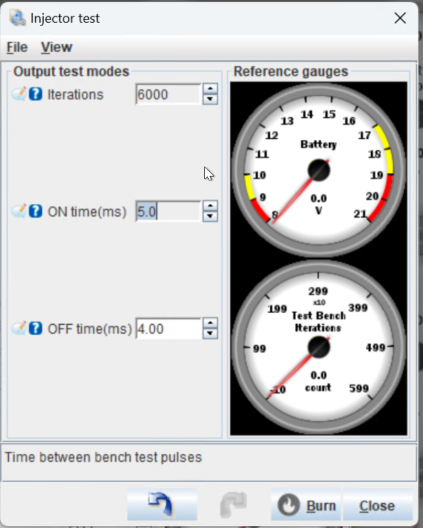Click the Injector test window icon
The height and width of the screenshot is (528, 423).
click(x=17, y=18)
